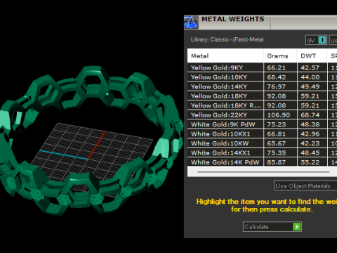
Task: Click the 42.23 DWT value
Action: click(x=310, y=143)
